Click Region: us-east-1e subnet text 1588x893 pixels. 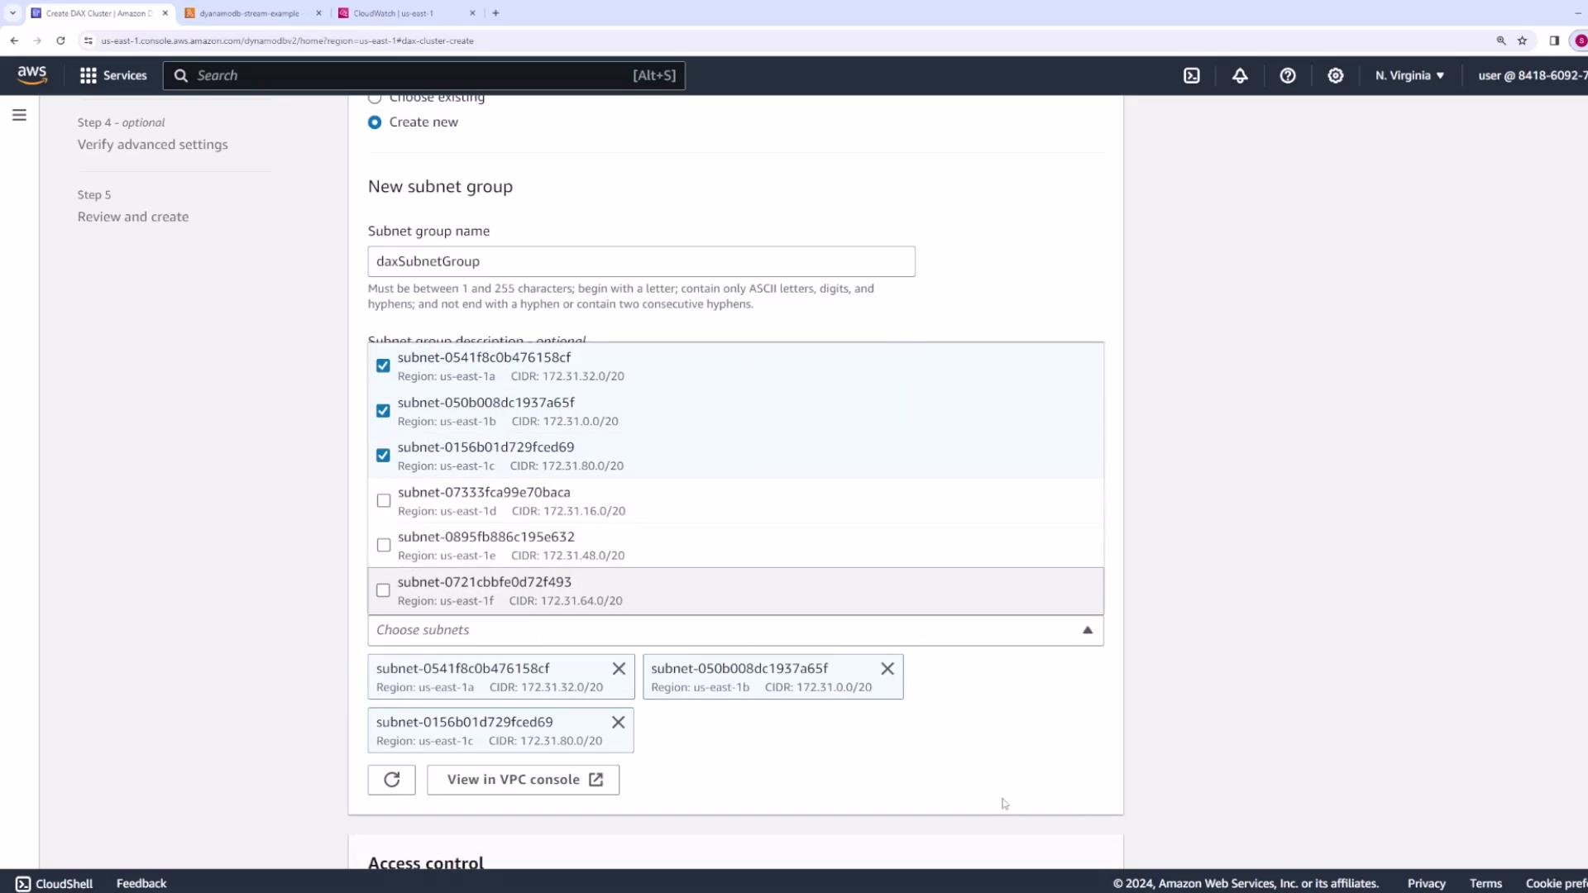(x=447, y=556)
